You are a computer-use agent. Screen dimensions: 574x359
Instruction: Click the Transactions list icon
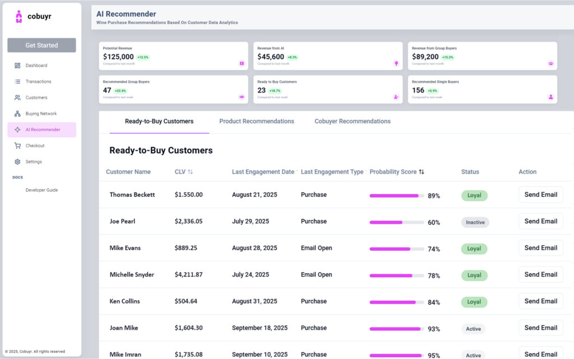pyautogui.click(x=17, y=82)
